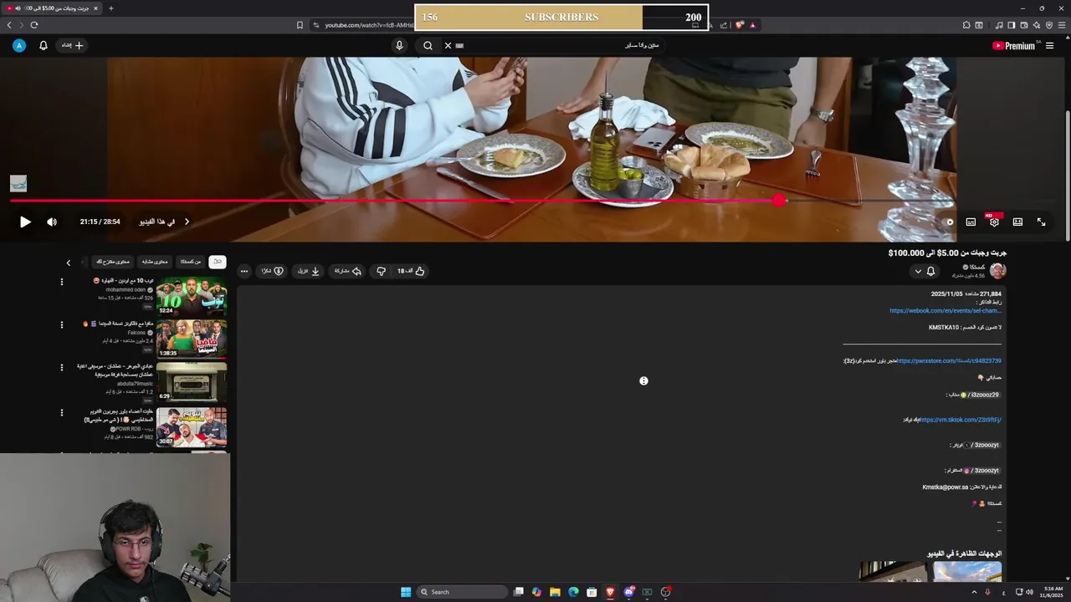Open YouTube notifications bell in header
This screenshot has width=1071, height=602.
point(44,45)
